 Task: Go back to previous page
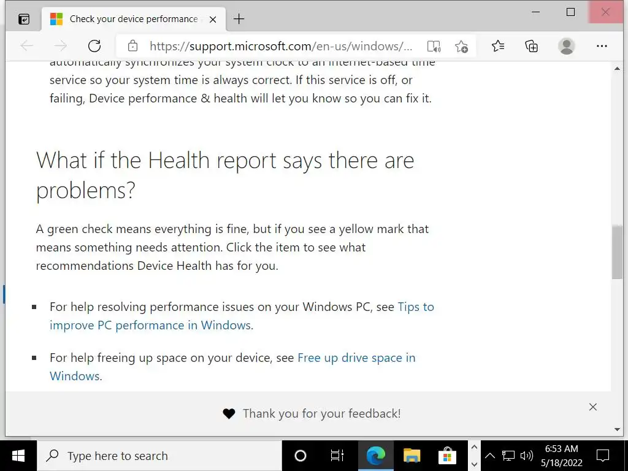click(27, 46)
